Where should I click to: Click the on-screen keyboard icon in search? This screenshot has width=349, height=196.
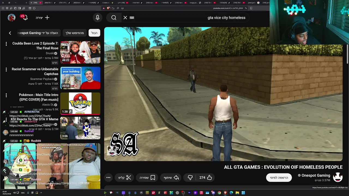(x=132, y=18)
